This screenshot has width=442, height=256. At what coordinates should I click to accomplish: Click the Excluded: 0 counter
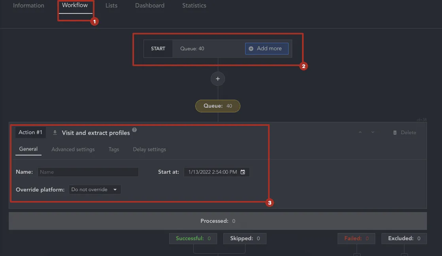[x=404, y=239]
